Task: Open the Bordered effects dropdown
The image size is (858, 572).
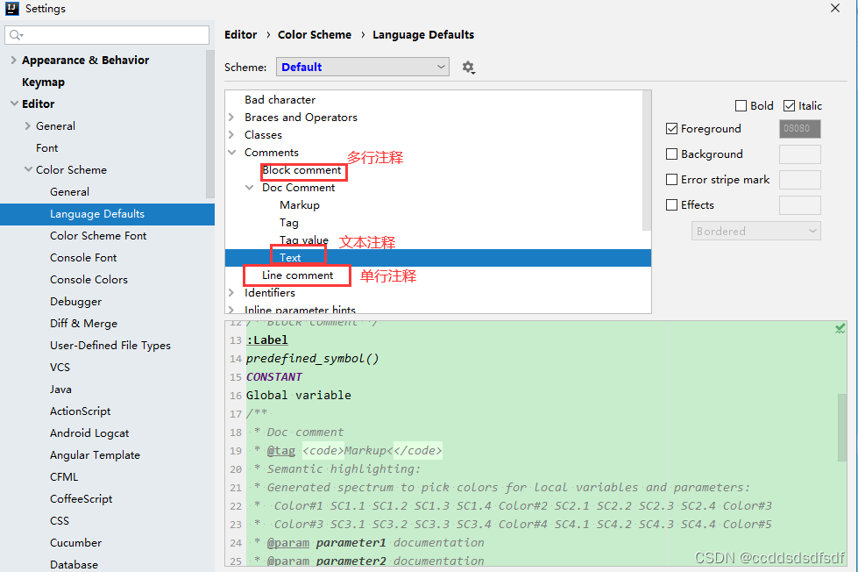Action: pos(755,232)
